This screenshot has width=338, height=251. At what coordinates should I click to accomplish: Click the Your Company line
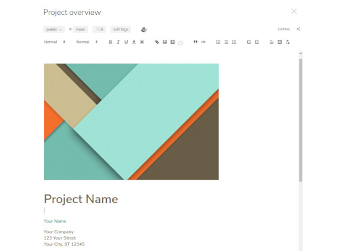(59, 231)
